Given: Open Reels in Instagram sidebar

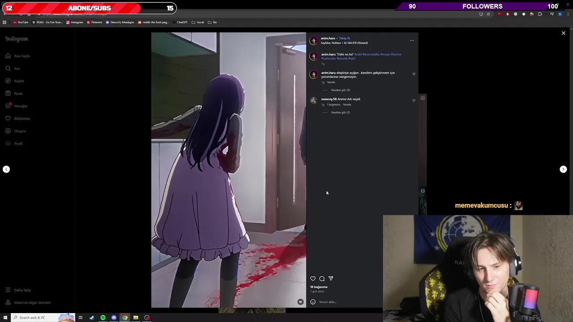Looking at the screenshot, I should (14, 93).
